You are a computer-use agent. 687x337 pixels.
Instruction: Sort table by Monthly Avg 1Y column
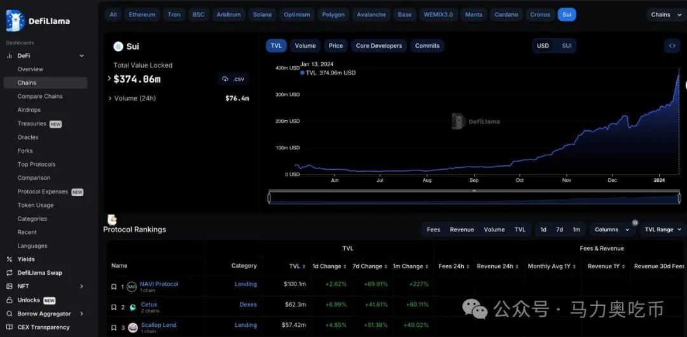(x=552, y=266)
